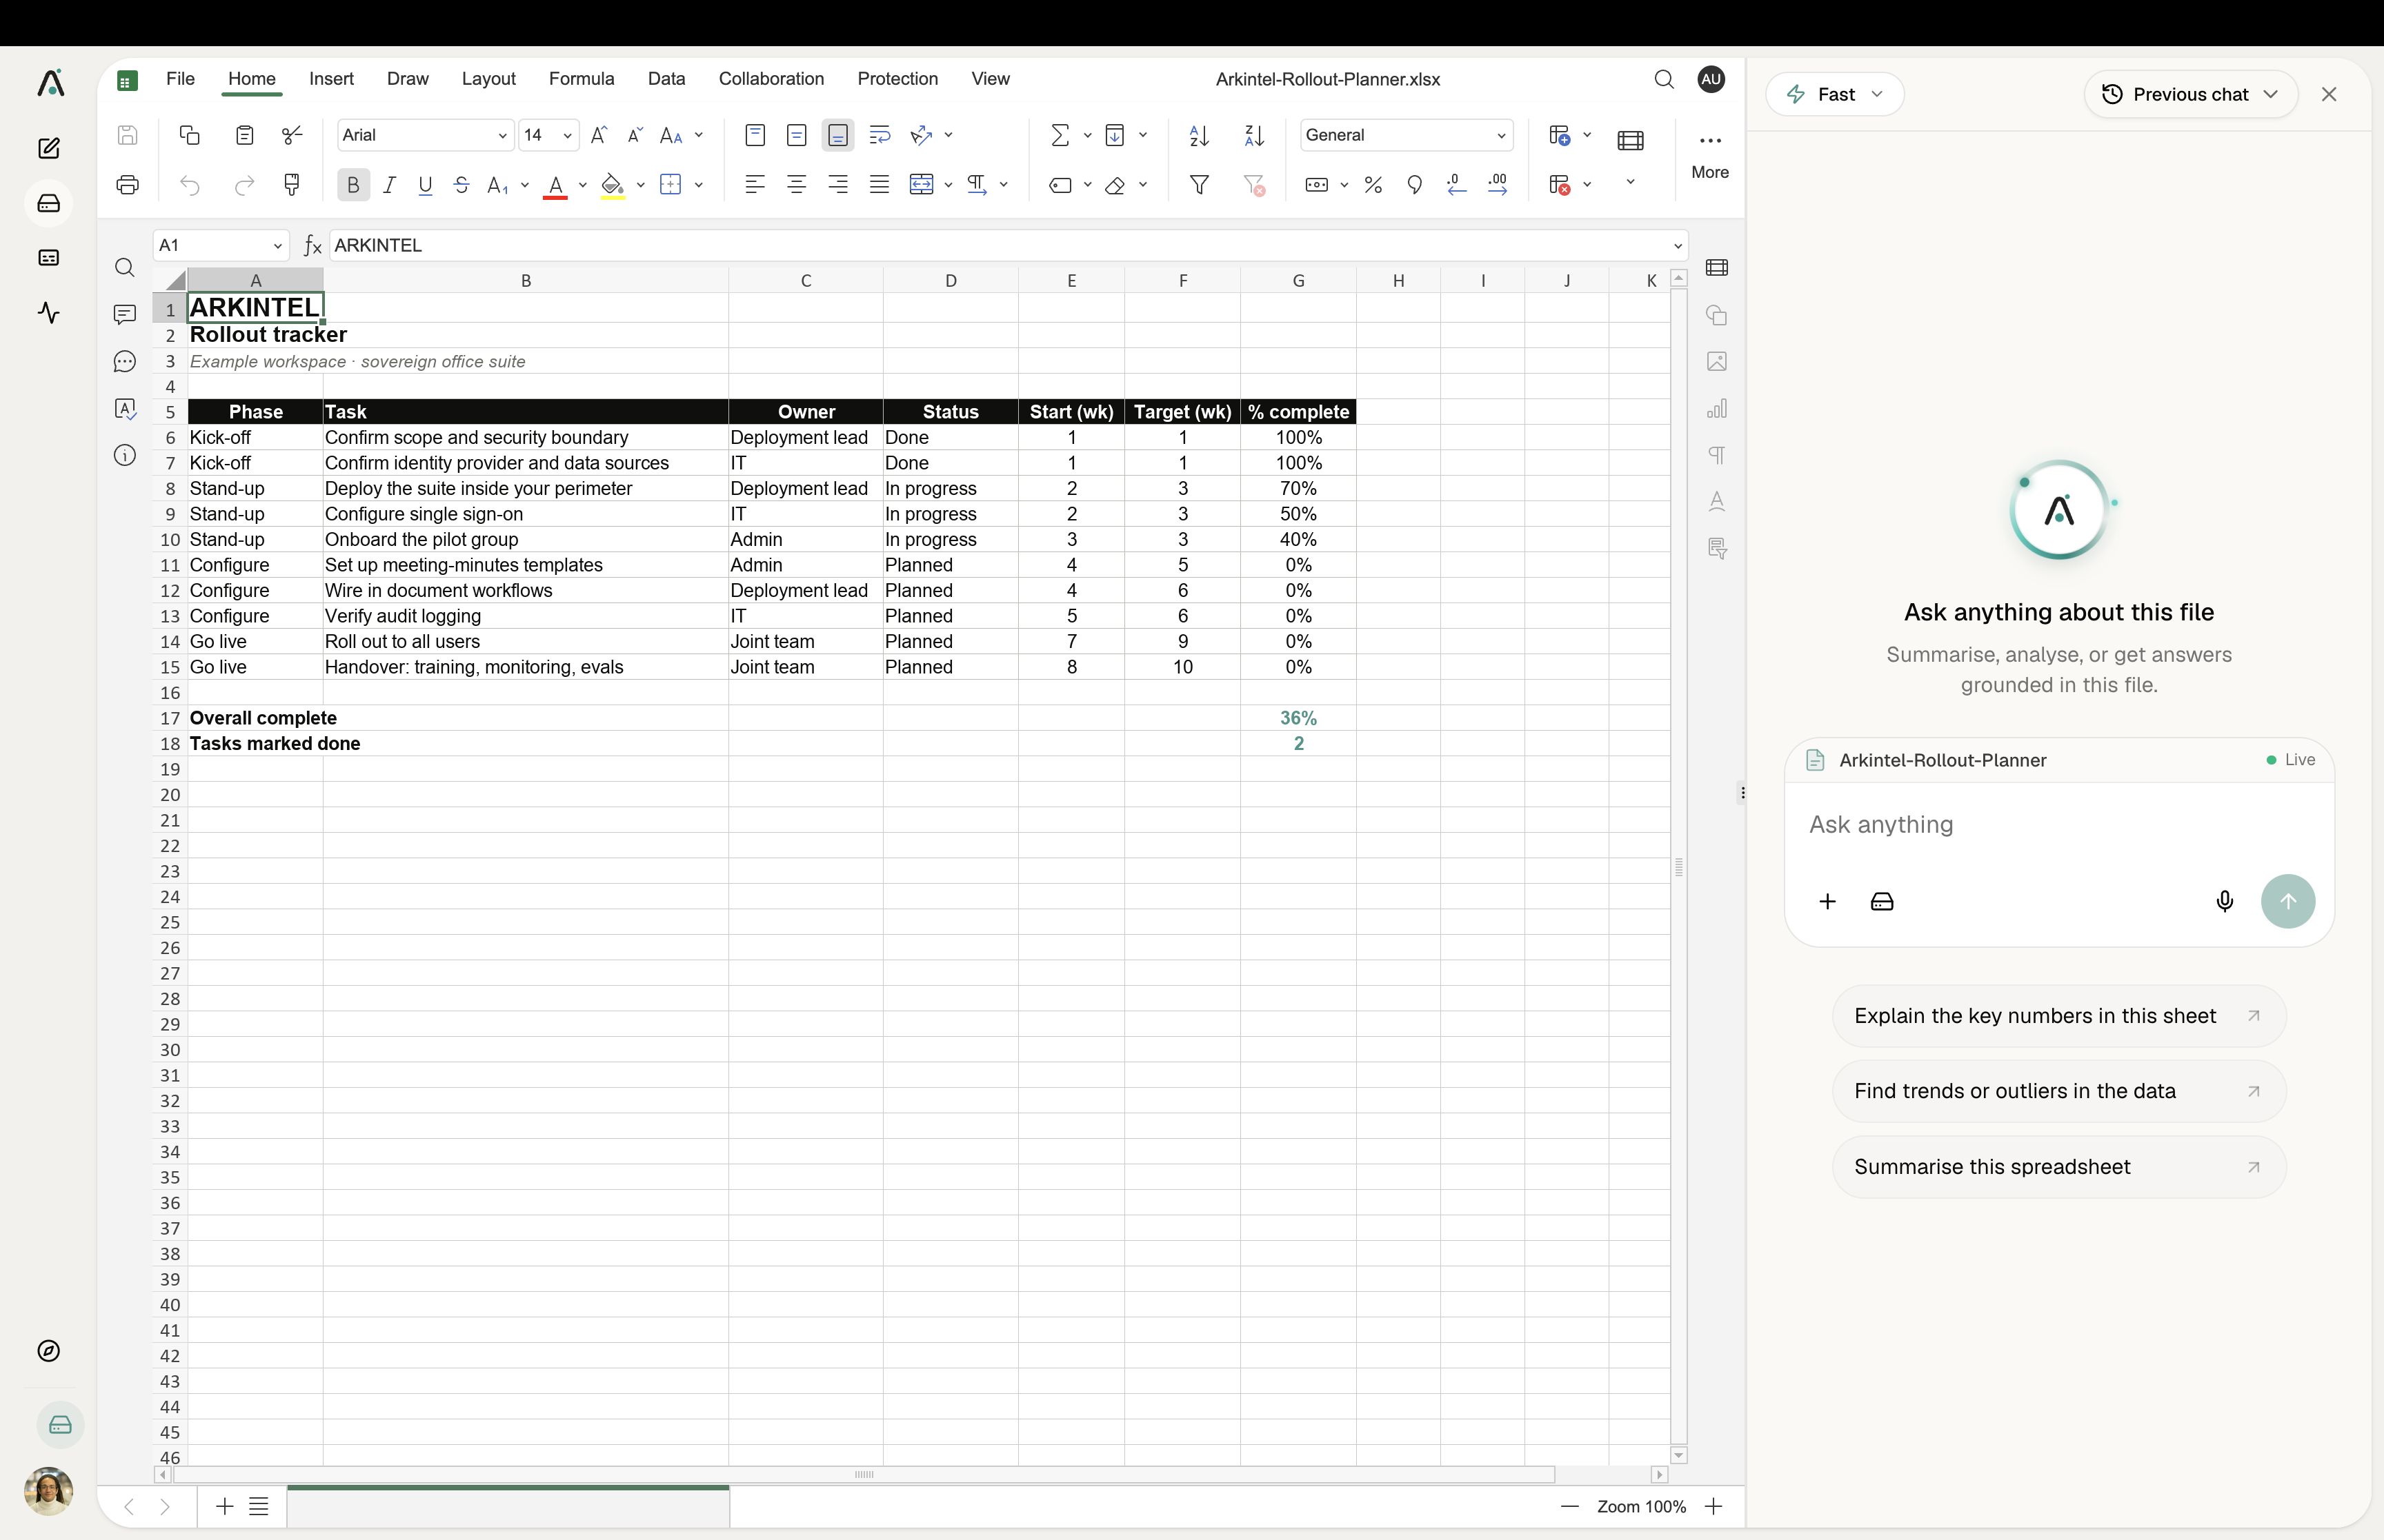Click the yellow fill color bucket

pos(613,185)
